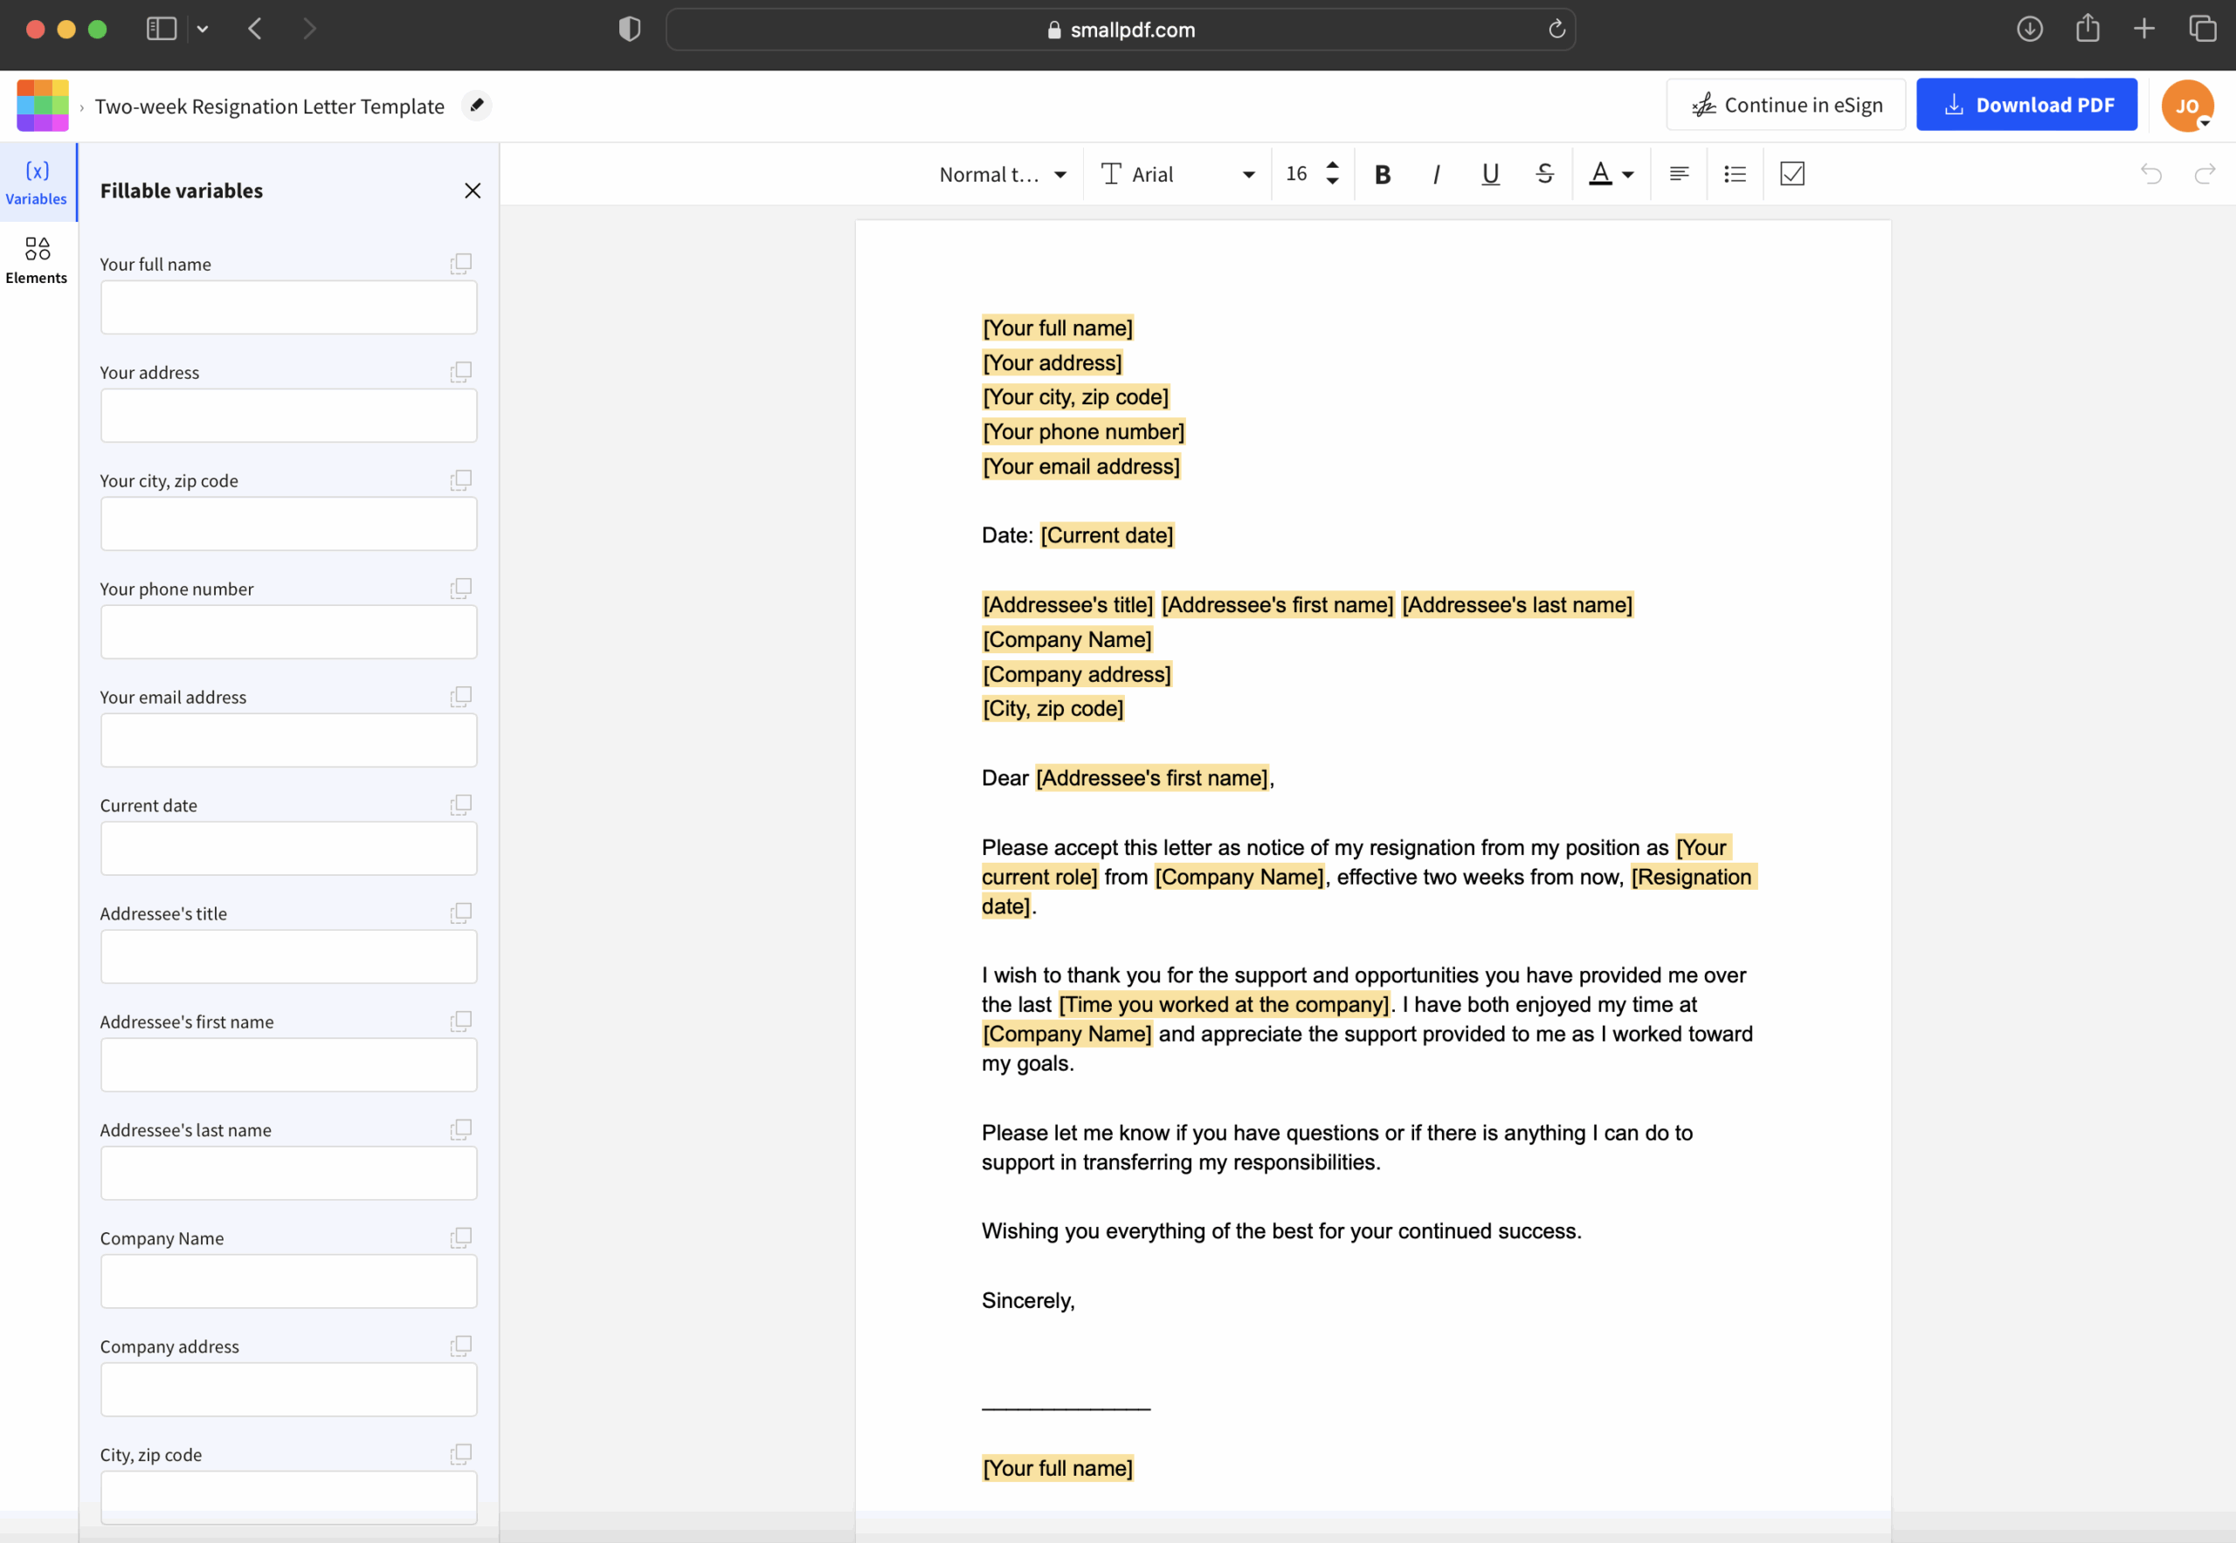Open the account profile menu

(x=2188, y=106)
